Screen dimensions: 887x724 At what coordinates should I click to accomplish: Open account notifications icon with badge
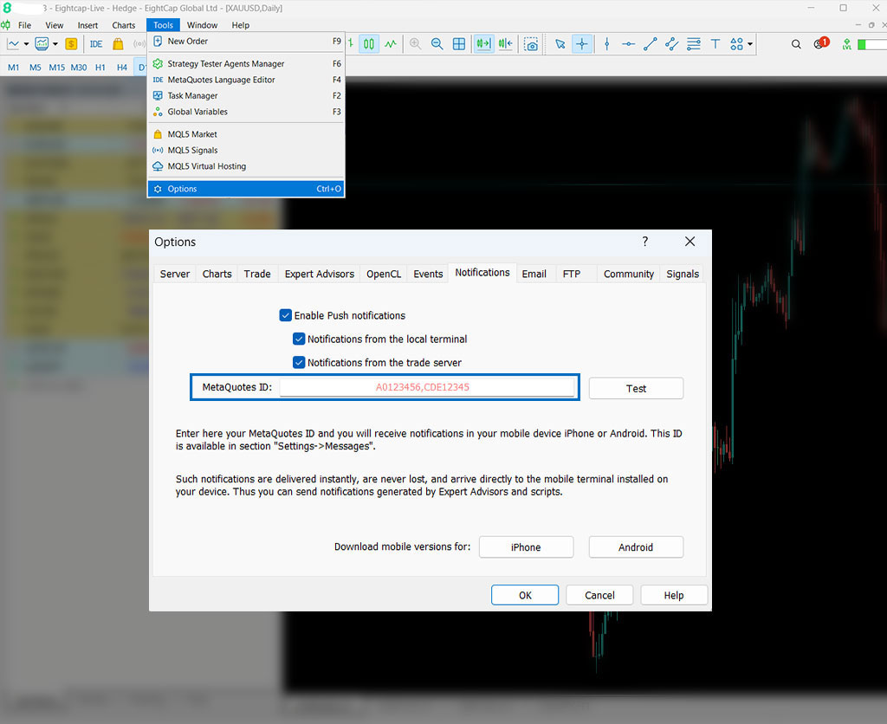(x=821, y=43)
